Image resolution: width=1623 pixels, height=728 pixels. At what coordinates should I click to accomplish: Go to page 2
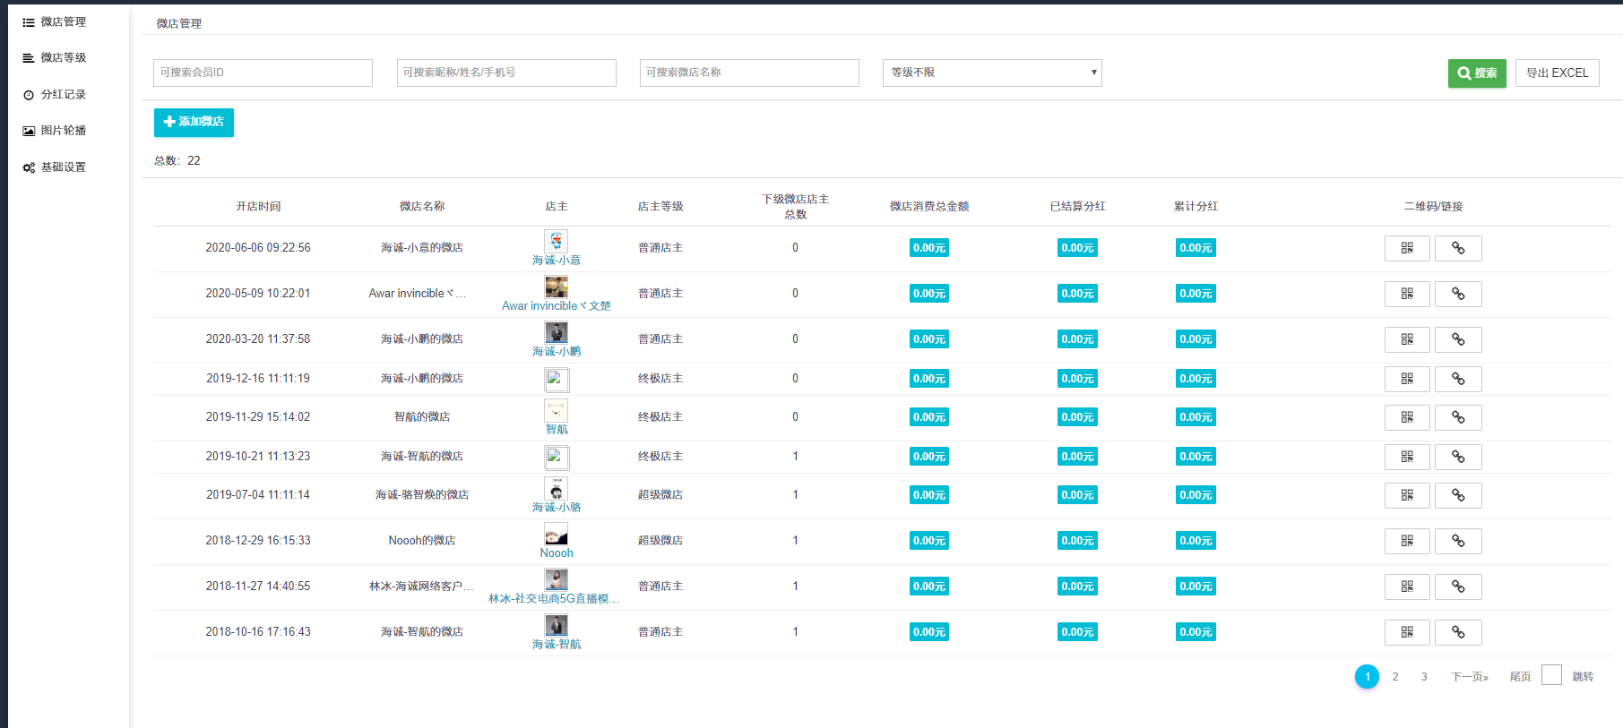1395,677
